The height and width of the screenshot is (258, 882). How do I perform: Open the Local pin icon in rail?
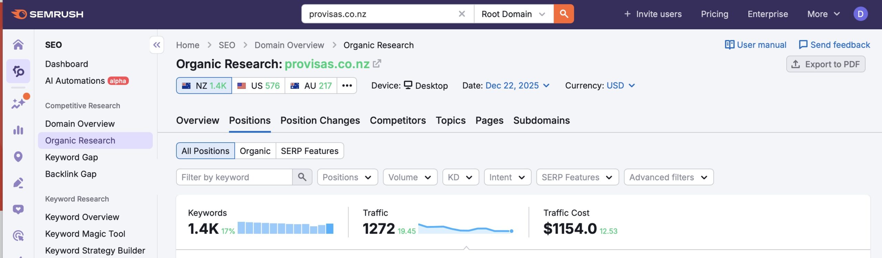point(18,157)
